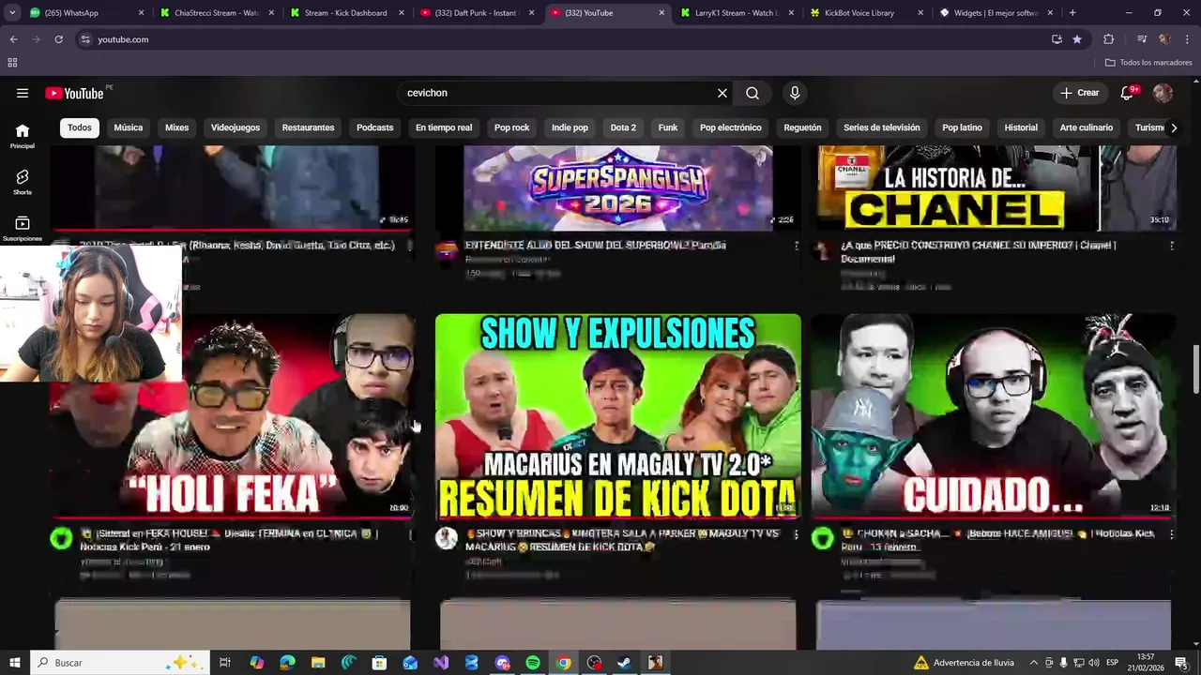Filter results by Arte culinario chip
The height and width of the screenshot is (675, 1201).
pyautogui.click(x=1087, y=127)
